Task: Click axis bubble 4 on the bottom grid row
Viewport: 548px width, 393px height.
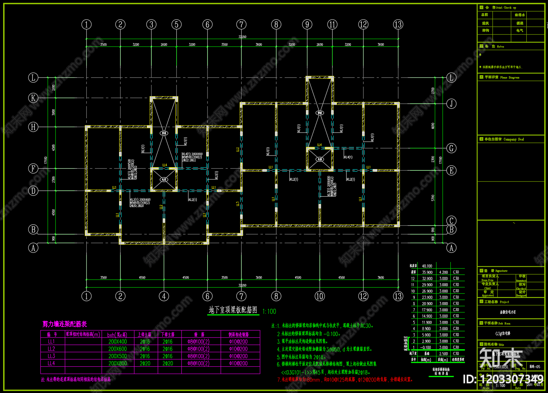Action: (x=164, y=296)
